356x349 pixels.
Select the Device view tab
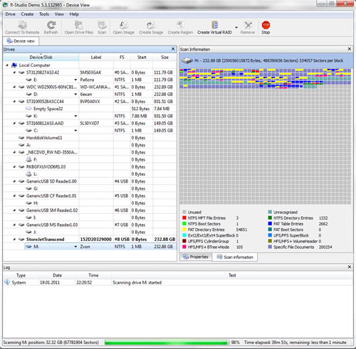pyautogui.click(x=21, y=41)
